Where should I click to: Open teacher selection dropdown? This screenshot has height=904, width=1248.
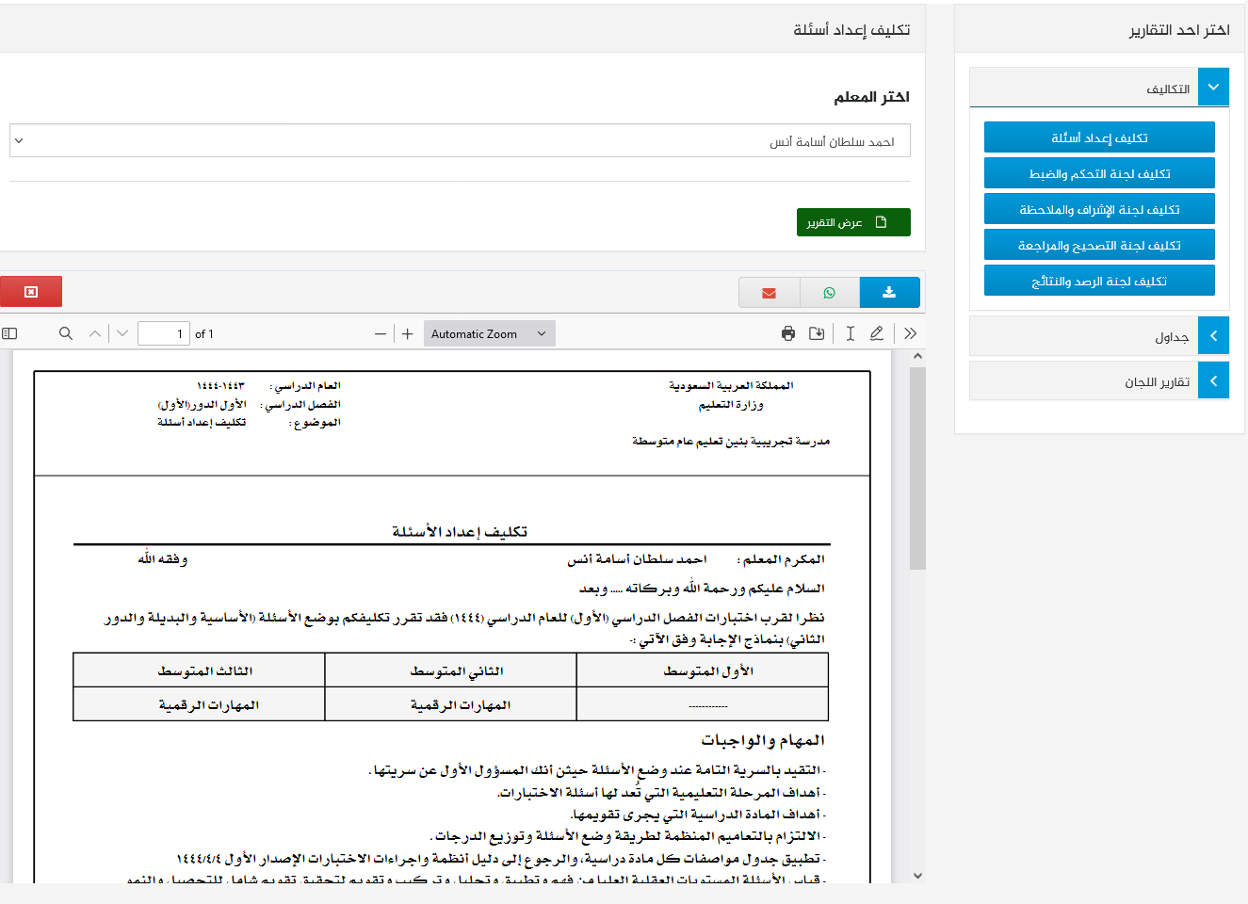coord(460,141)
